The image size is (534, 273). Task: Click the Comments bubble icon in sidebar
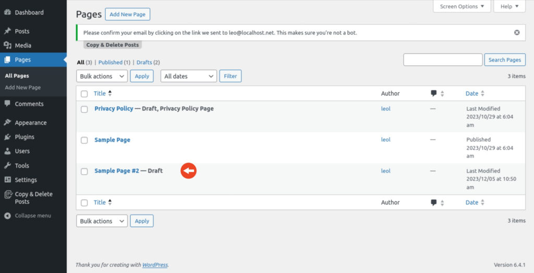pyautogui.click(x=7, y=103)
